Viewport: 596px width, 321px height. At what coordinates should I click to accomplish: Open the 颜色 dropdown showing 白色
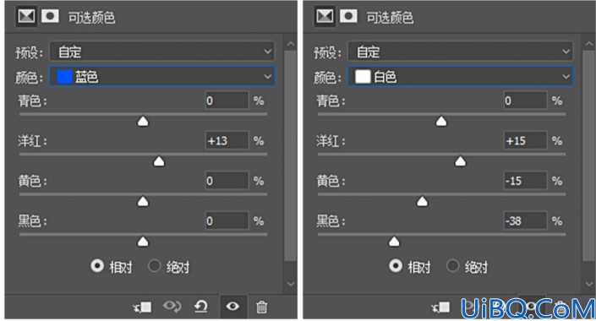tap(460, 76)
